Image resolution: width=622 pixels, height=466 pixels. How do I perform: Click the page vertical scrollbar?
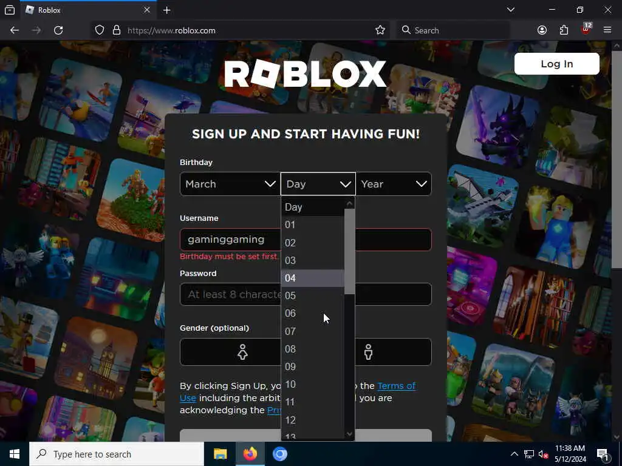click(616, 158)
